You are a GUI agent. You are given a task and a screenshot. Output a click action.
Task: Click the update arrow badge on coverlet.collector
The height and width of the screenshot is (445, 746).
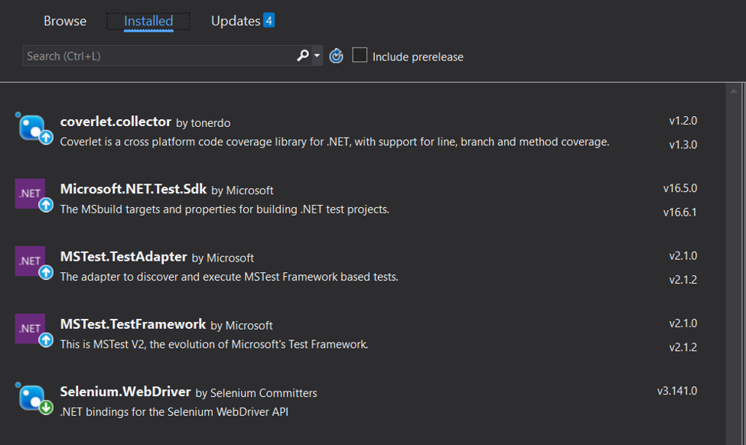click(x=46, y=138)
